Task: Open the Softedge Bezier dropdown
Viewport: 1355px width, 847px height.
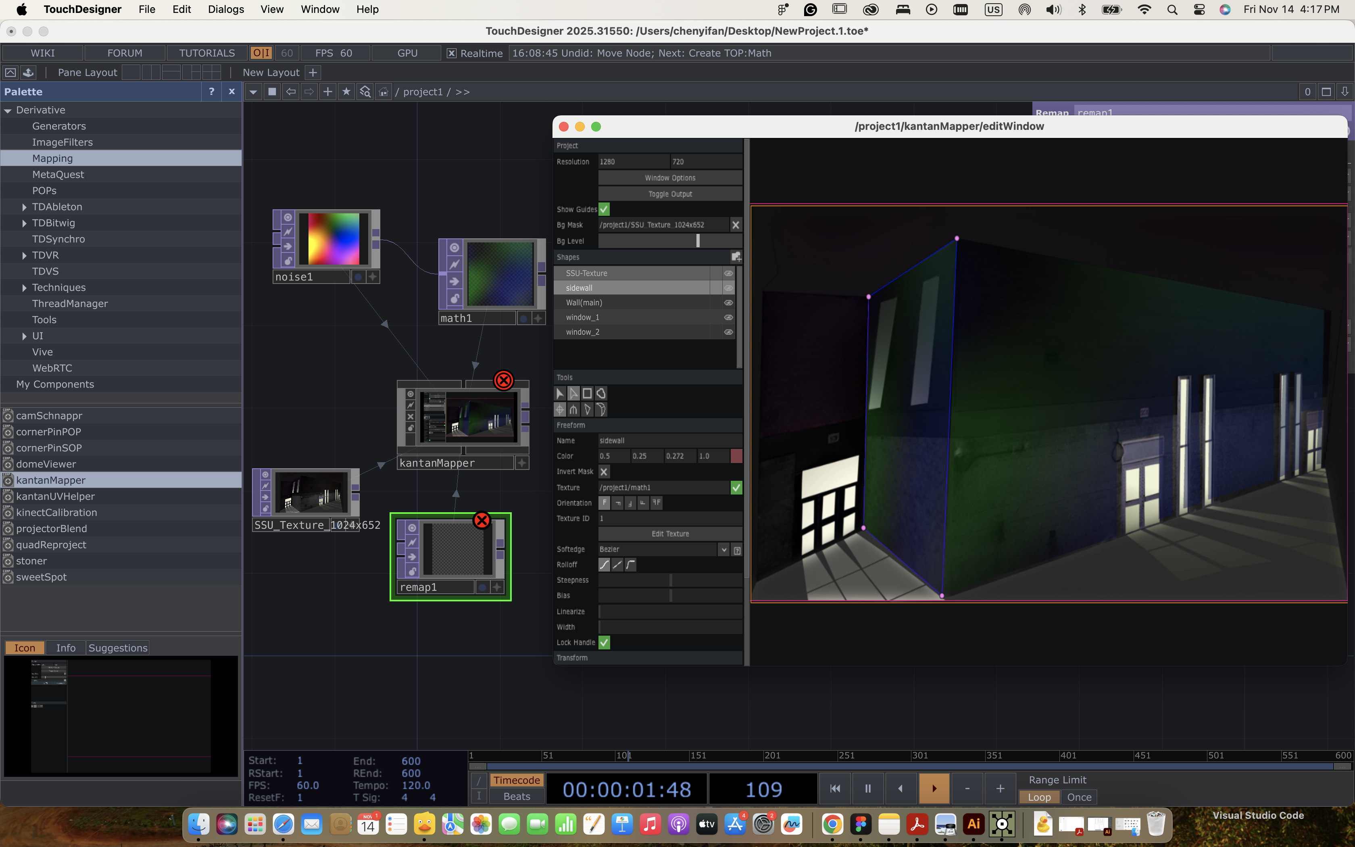Action: point(723,549)
